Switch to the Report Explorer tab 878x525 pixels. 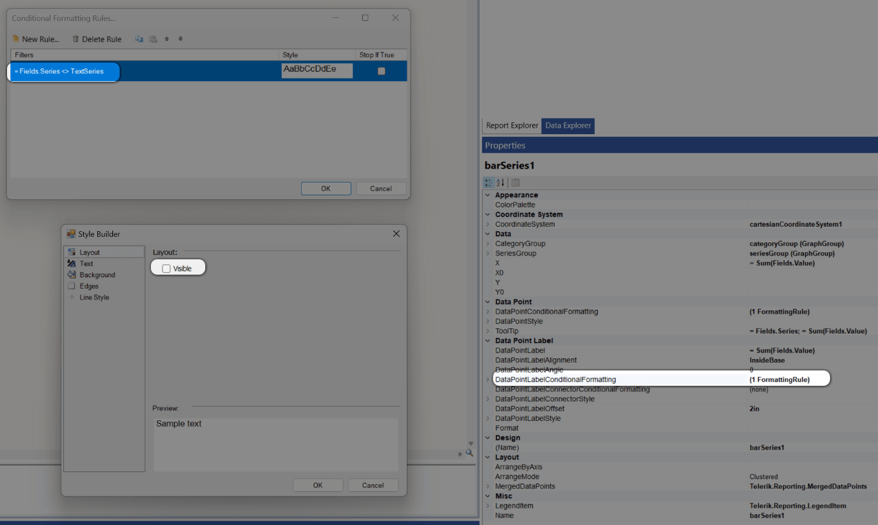512,126
